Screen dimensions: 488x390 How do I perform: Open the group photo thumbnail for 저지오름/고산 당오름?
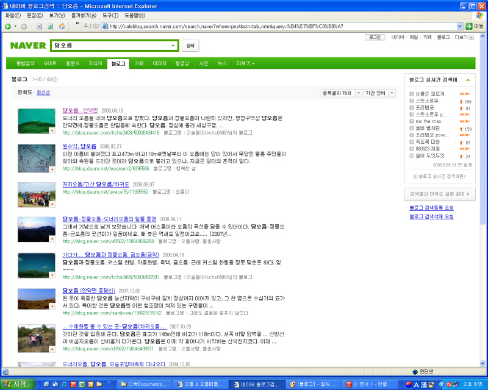click(x=37, y=194)
